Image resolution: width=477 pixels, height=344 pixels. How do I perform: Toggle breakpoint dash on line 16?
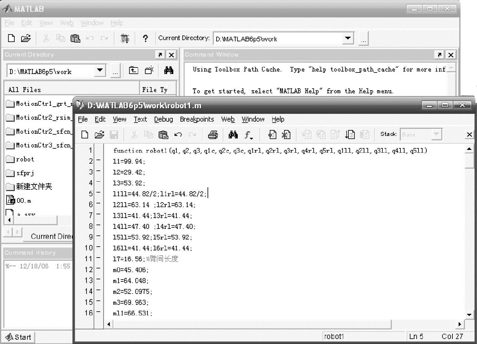tap(98, 312)
